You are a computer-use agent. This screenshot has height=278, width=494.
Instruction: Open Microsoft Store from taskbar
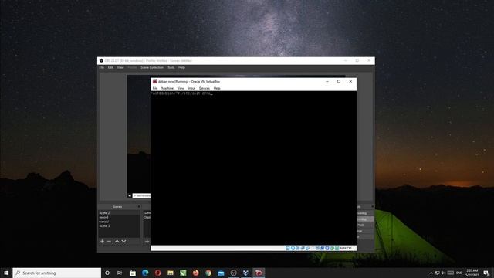(x=133, y=273)
